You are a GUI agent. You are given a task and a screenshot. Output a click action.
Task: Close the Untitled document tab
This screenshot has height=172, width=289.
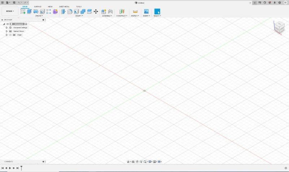coord(250,3)
